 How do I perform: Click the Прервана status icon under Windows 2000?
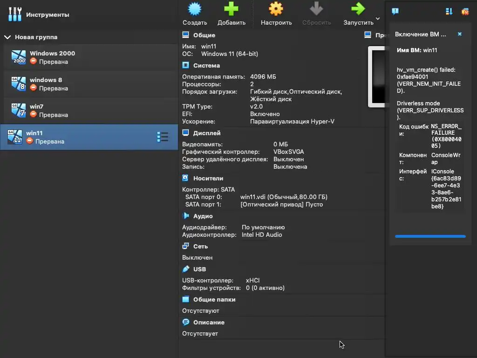[x=34, y=61]
